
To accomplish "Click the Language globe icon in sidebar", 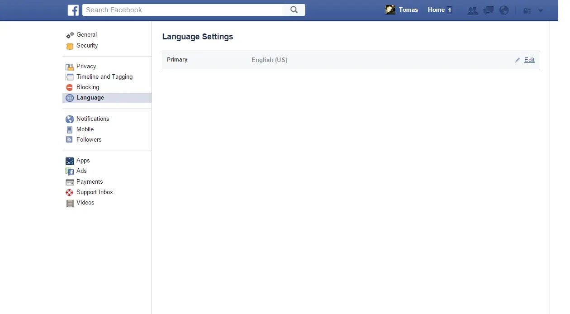I will pos(70,98).
